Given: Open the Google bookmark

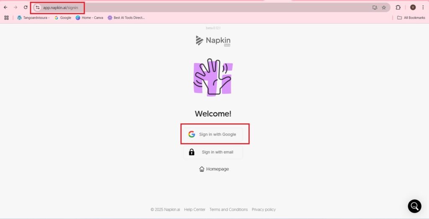Looking at the screenshot, I should [63, 18].
